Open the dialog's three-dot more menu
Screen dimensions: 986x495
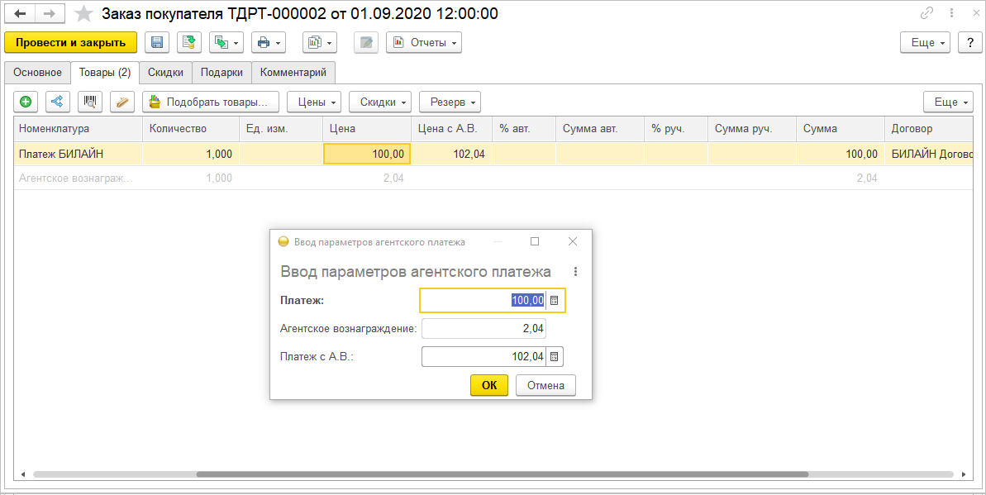[x=575, y=272]
